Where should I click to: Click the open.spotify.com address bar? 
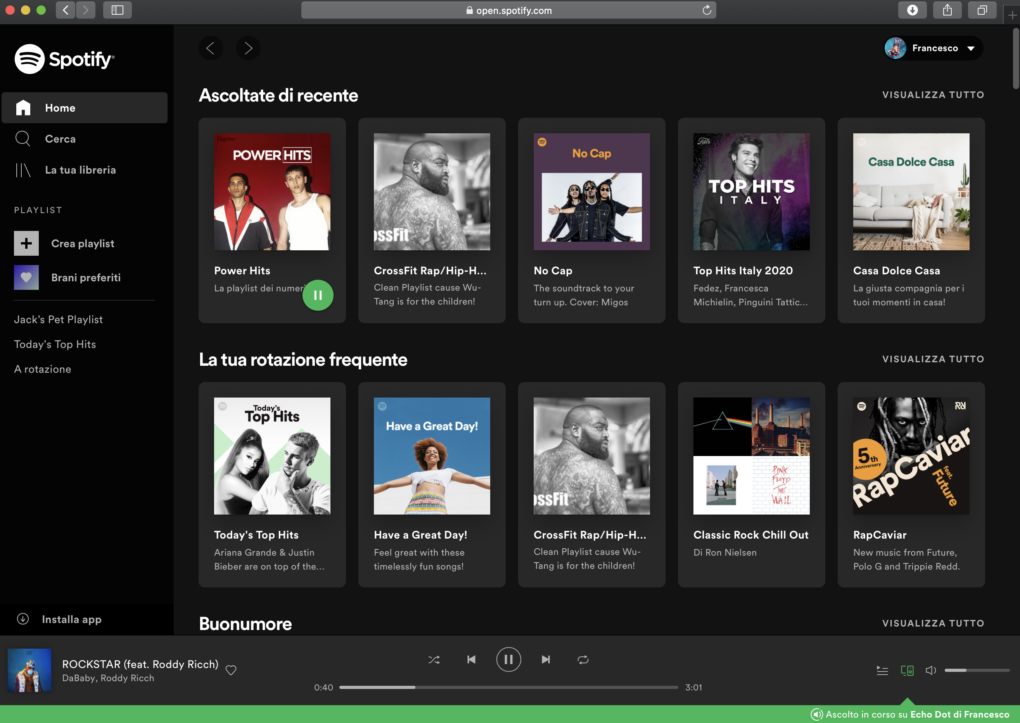tap(508, 10)
